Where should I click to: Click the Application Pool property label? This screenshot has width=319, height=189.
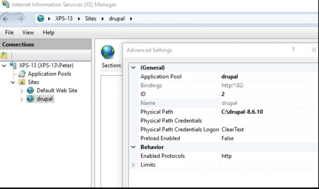point(161,77)
